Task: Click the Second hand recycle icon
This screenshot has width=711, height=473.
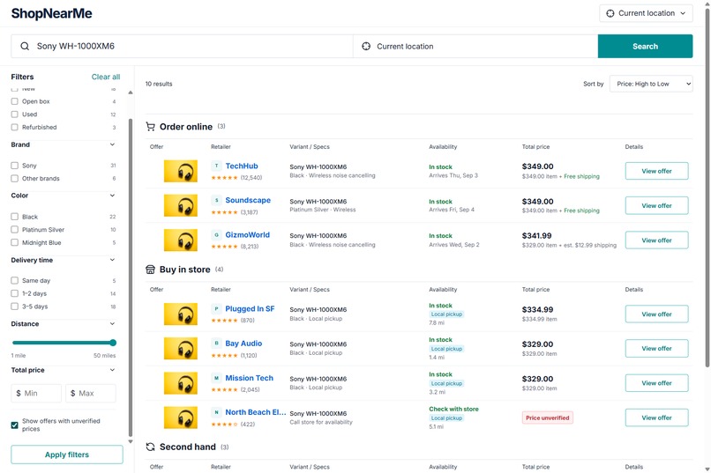Action: click(x=150, y=447)
